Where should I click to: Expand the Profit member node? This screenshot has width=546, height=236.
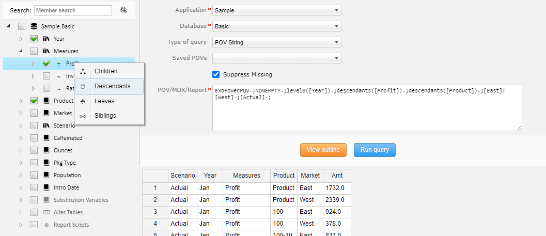click(34, 64)
